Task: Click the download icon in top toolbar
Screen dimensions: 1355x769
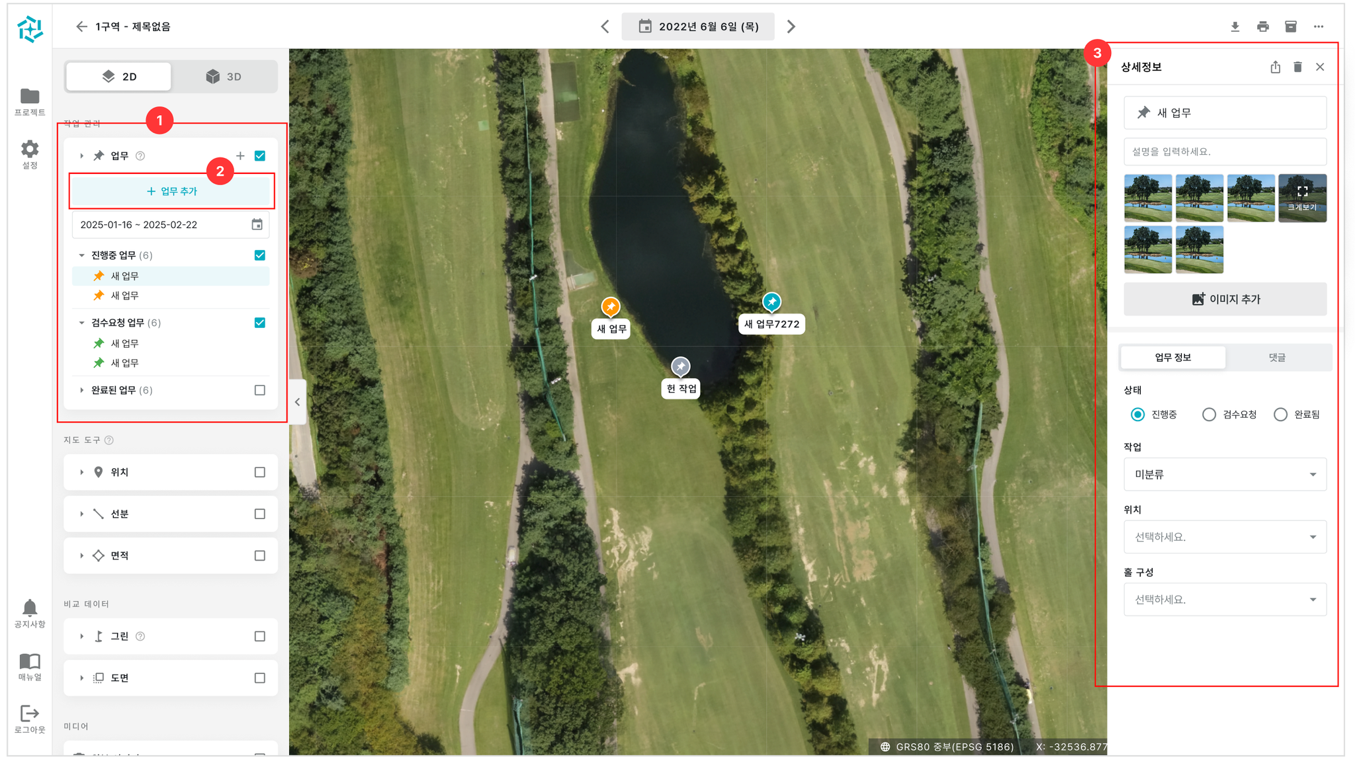Action: [x=1235, y=26]
